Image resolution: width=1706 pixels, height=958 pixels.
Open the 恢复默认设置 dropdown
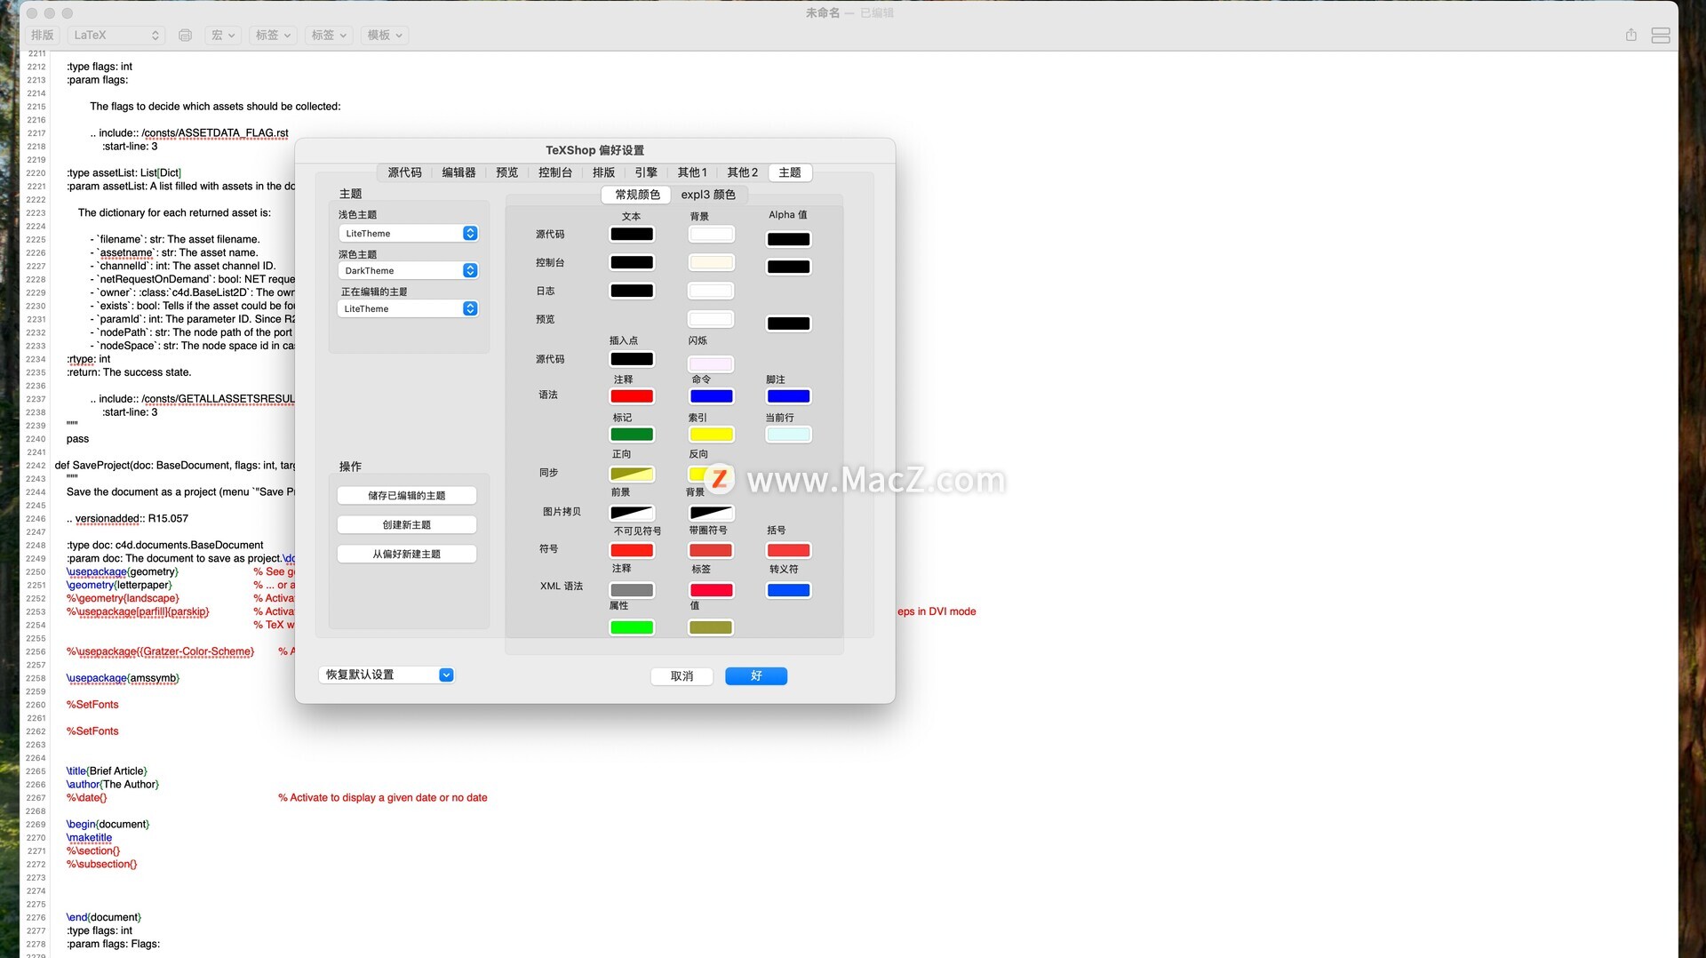pos(387,675)
